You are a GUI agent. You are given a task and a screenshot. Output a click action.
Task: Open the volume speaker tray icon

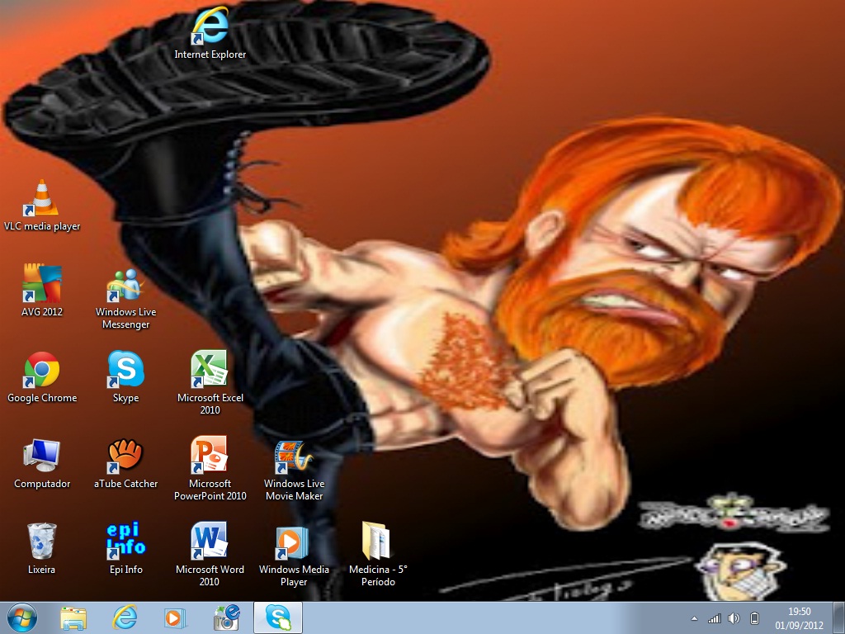pos(734,618)
